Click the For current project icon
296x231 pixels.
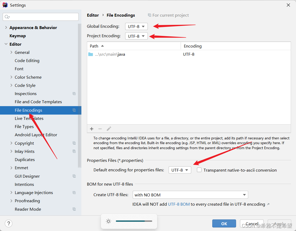pos(150,15)
